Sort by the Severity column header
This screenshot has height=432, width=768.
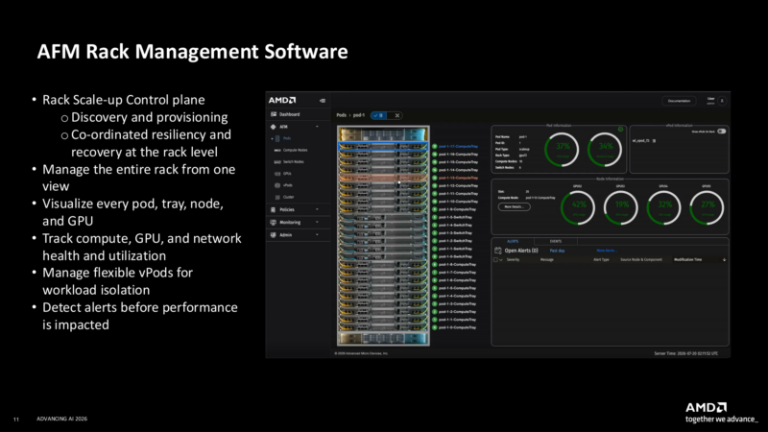tap(513, 259)
